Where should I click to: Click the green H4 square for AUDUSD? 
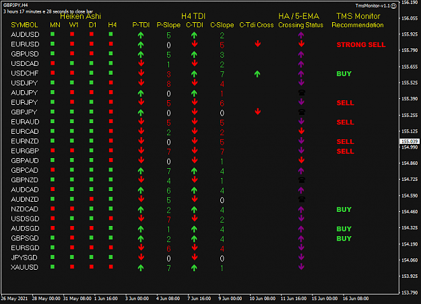coord(110,34)
